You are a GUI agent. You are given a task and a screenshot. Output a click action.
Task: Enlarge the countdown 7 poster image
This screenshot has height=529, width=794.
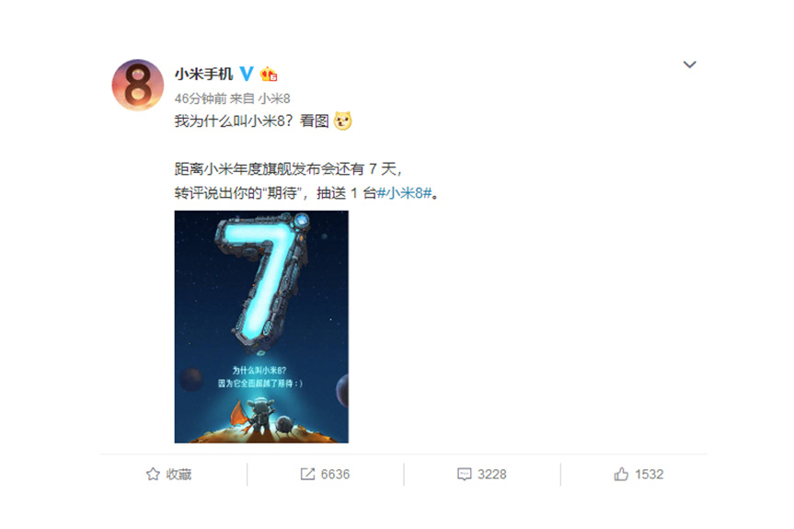261,327
